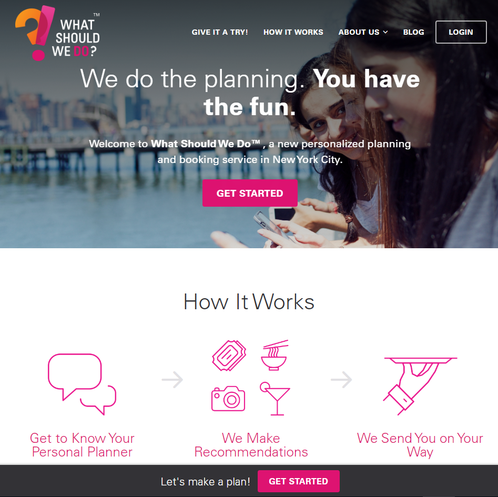Click the Login button

[x=461, y=32]
